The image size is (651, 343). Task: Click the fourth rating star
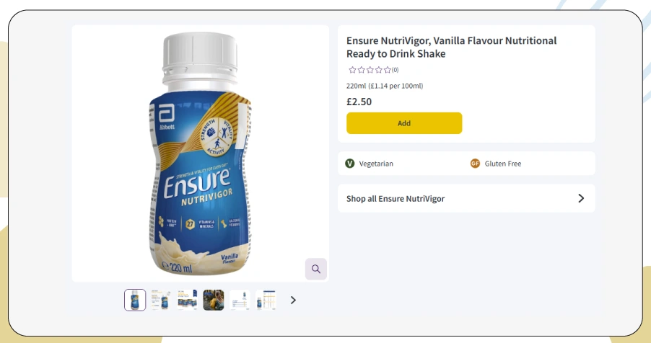pos(379,70)
